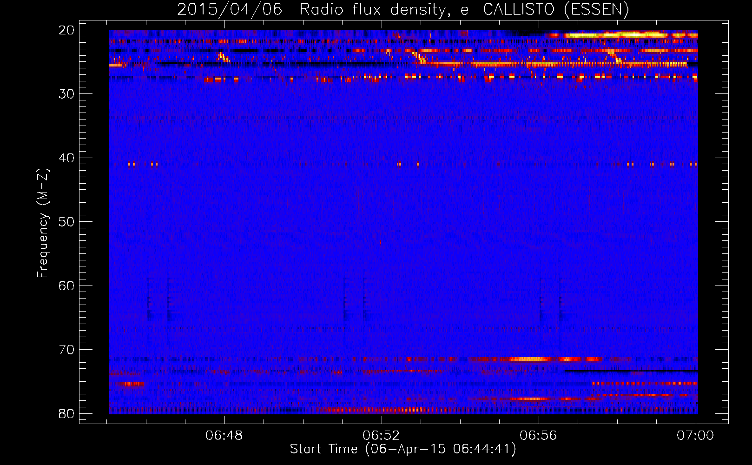752x465 pixels.
Task: Click the 07:00 time tick label
Action: pos(695,435)
